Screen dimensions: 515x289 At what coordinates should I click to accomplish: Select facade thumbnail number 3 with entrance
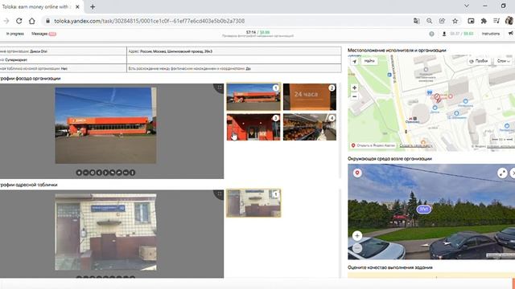click(x=253, y=127)
